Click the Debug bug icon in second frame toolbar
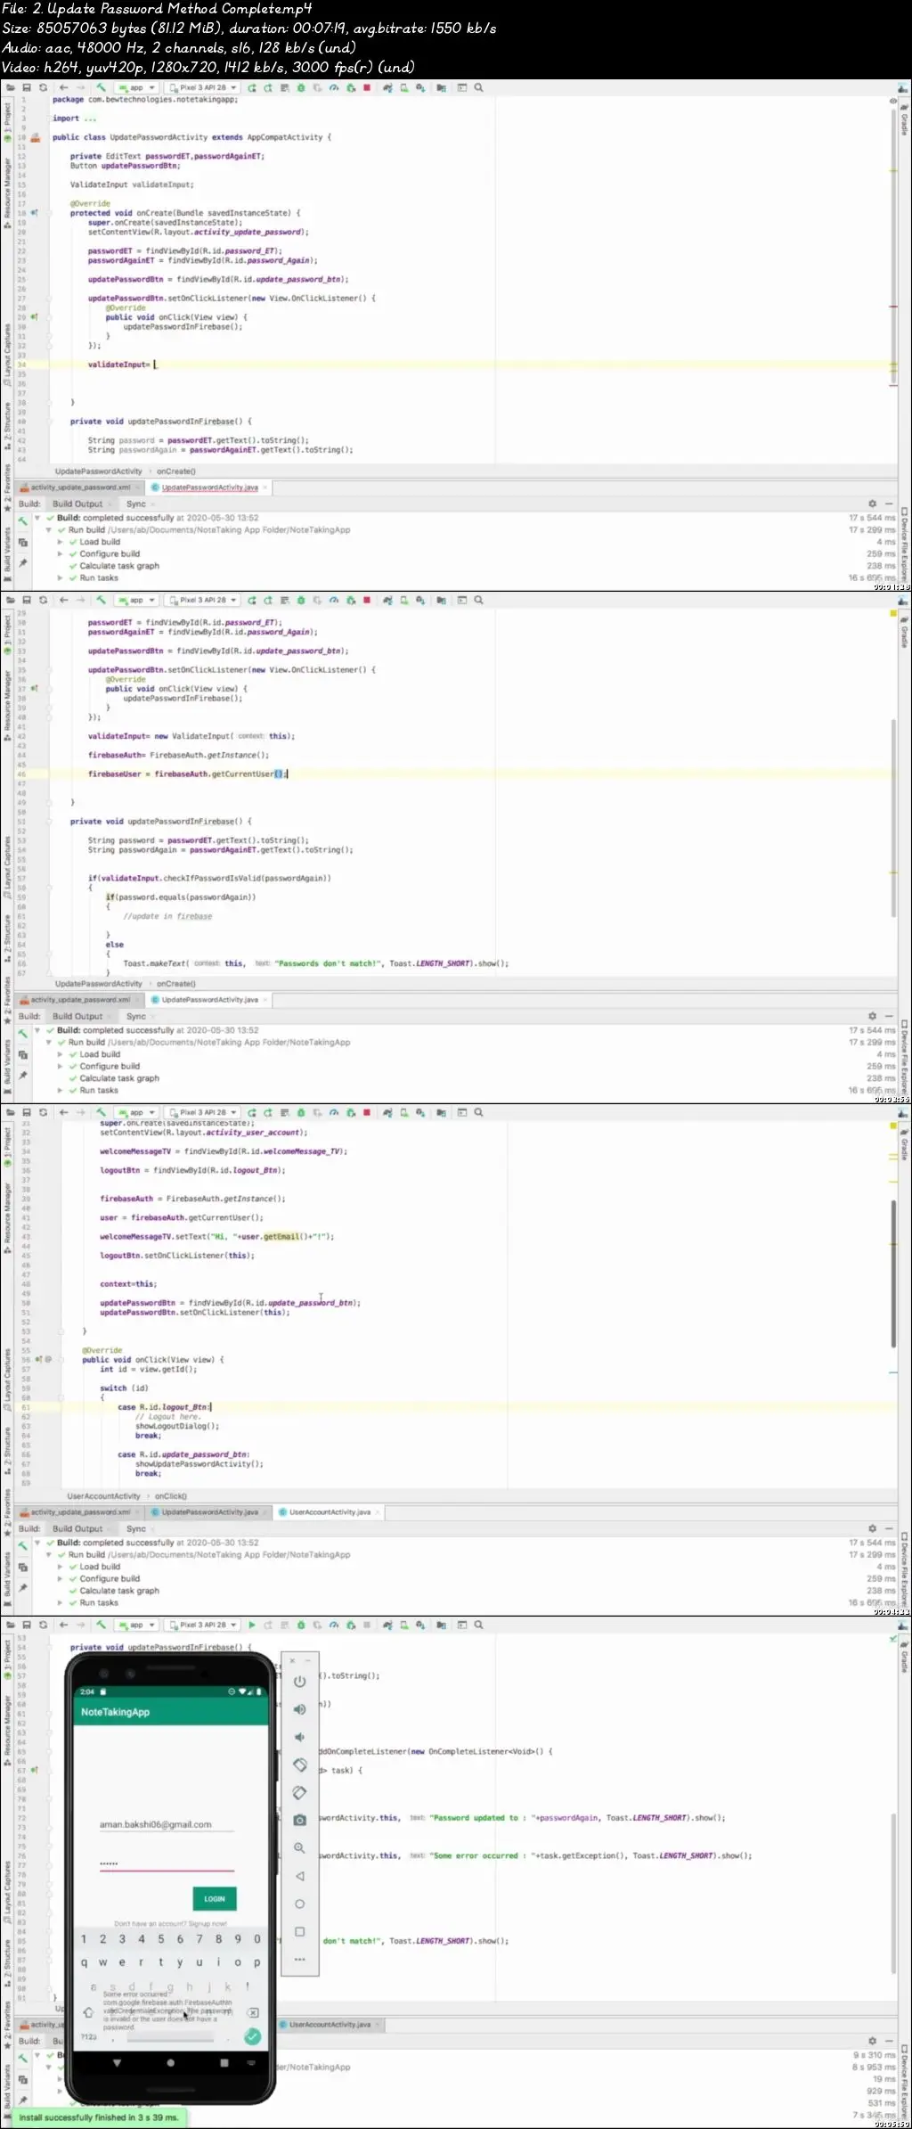912x2129 pixels. (x=301, y=600)
